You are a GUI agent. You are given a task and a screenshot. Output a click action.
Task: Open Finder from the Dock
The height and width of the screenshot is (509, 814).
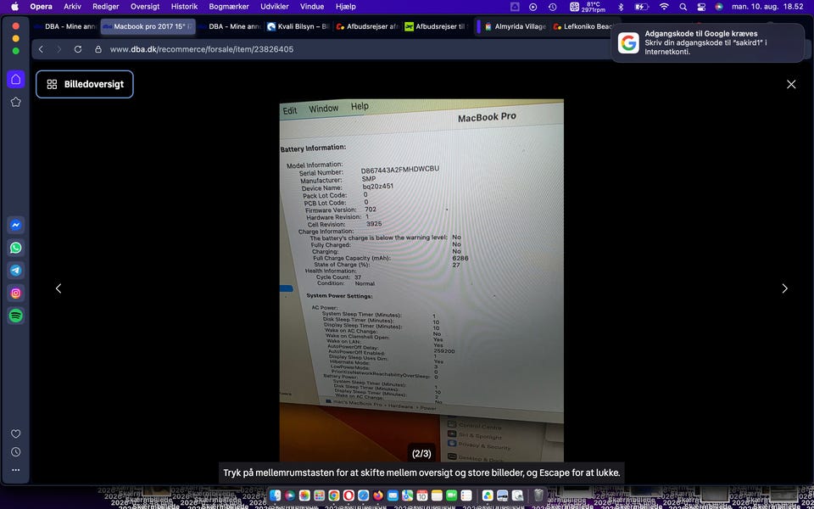point(275,495)
